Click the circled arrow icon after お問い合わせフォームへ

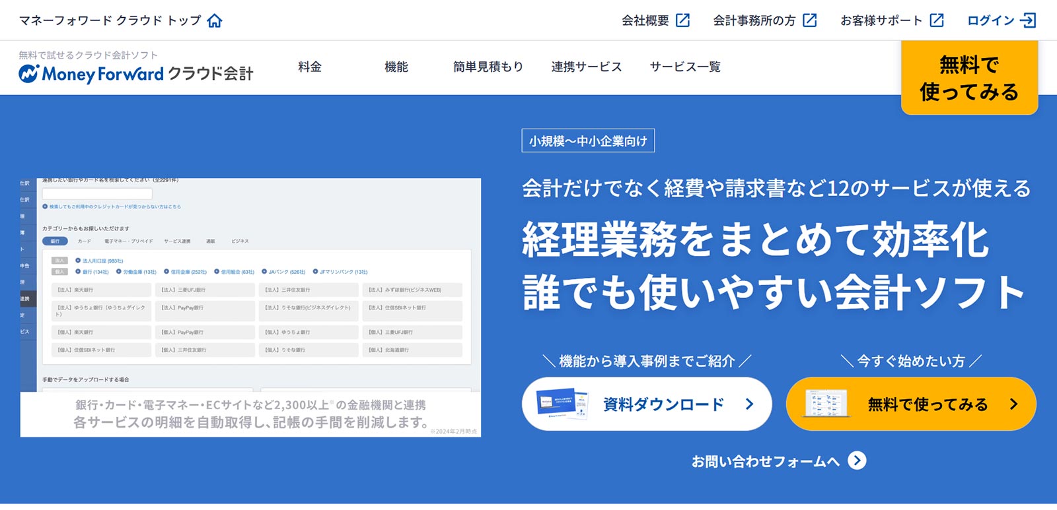857,461
